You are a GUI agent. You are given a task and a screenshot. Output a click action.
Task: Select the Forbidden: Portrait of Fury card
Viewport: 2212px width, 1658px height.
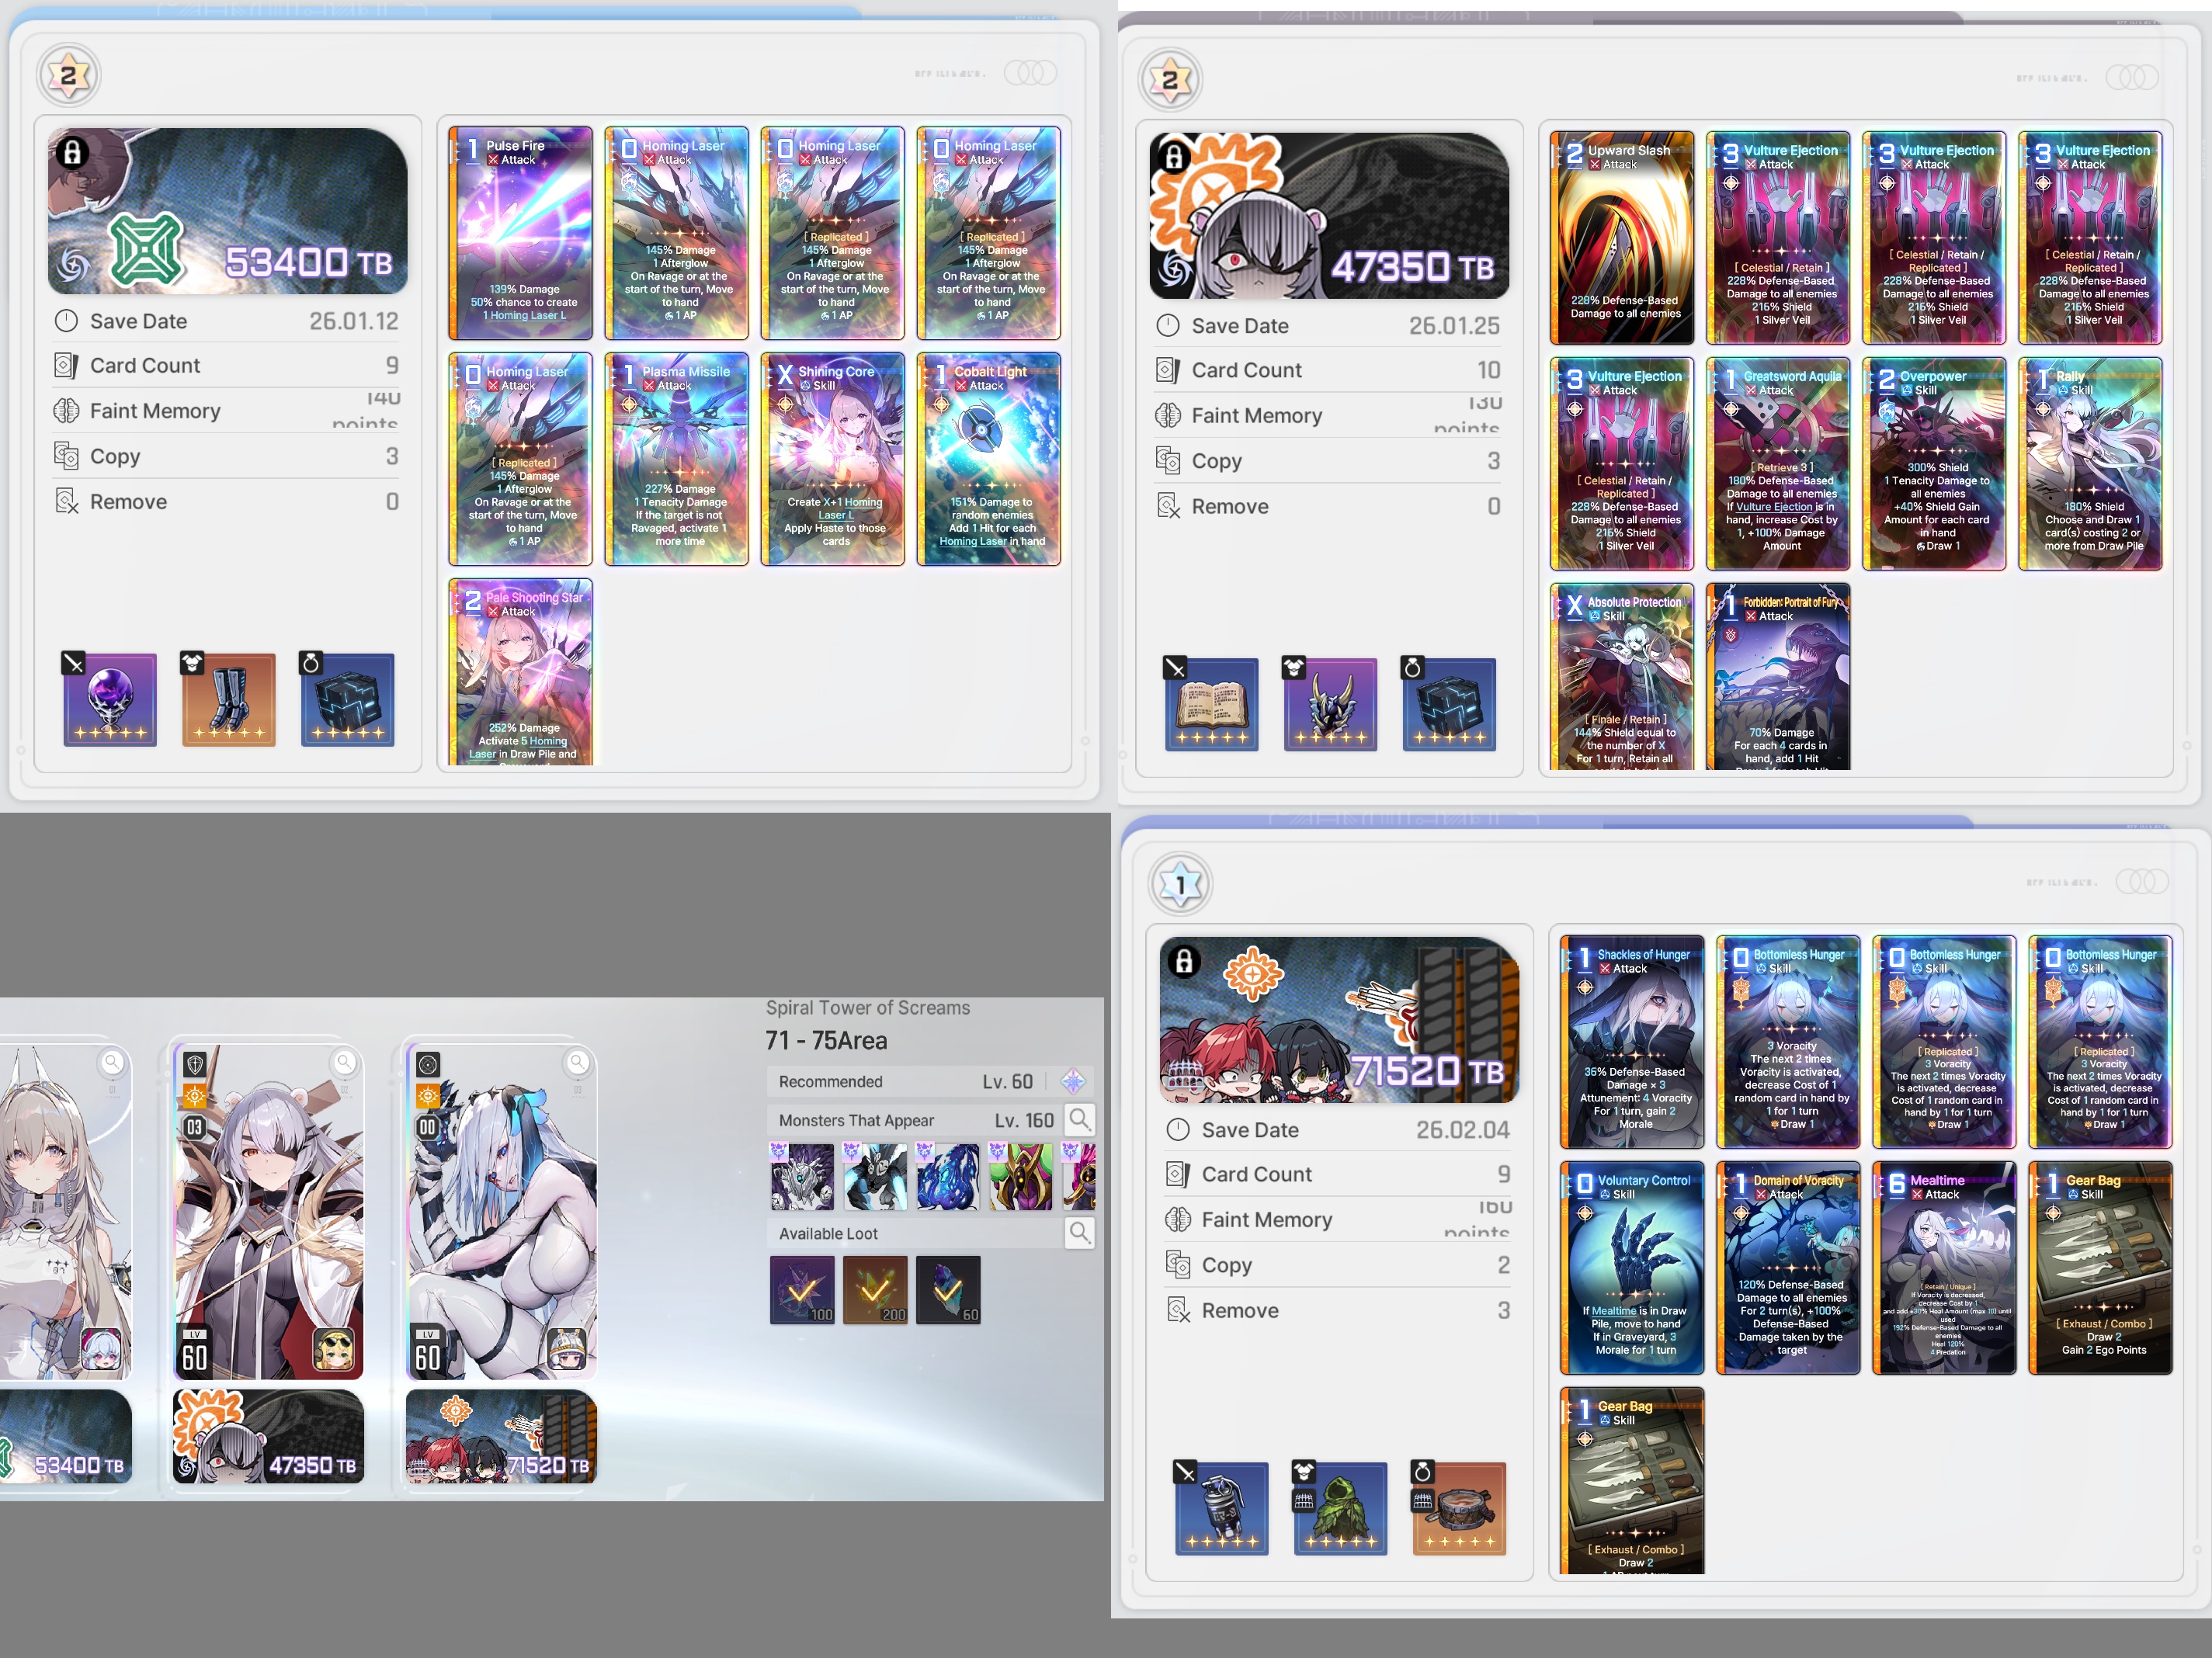point(1779,677)
